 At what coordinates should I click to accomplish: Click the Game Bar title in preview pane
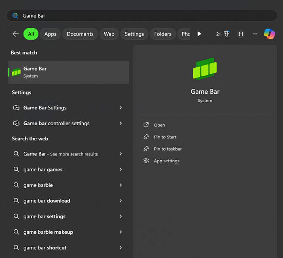coord(205,92)
